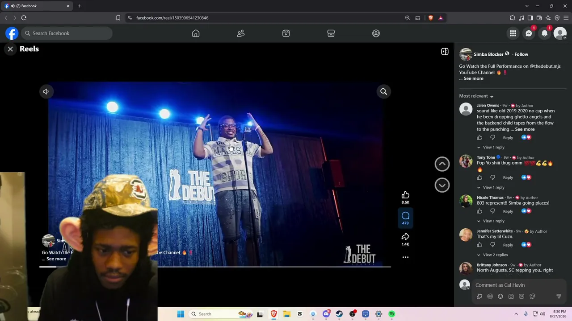Open the Friends tab in Facebook's top bar
Image resolution: width=572 pixels, height=321 pixels.
point(241,33)
